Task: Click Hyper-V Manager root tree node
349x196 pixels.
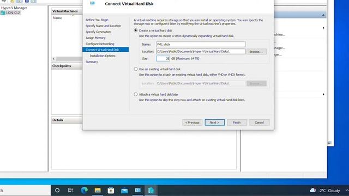Action: (x=14, y=8)
